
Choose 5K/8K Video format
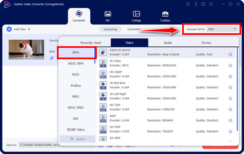[x=76, y=130]
